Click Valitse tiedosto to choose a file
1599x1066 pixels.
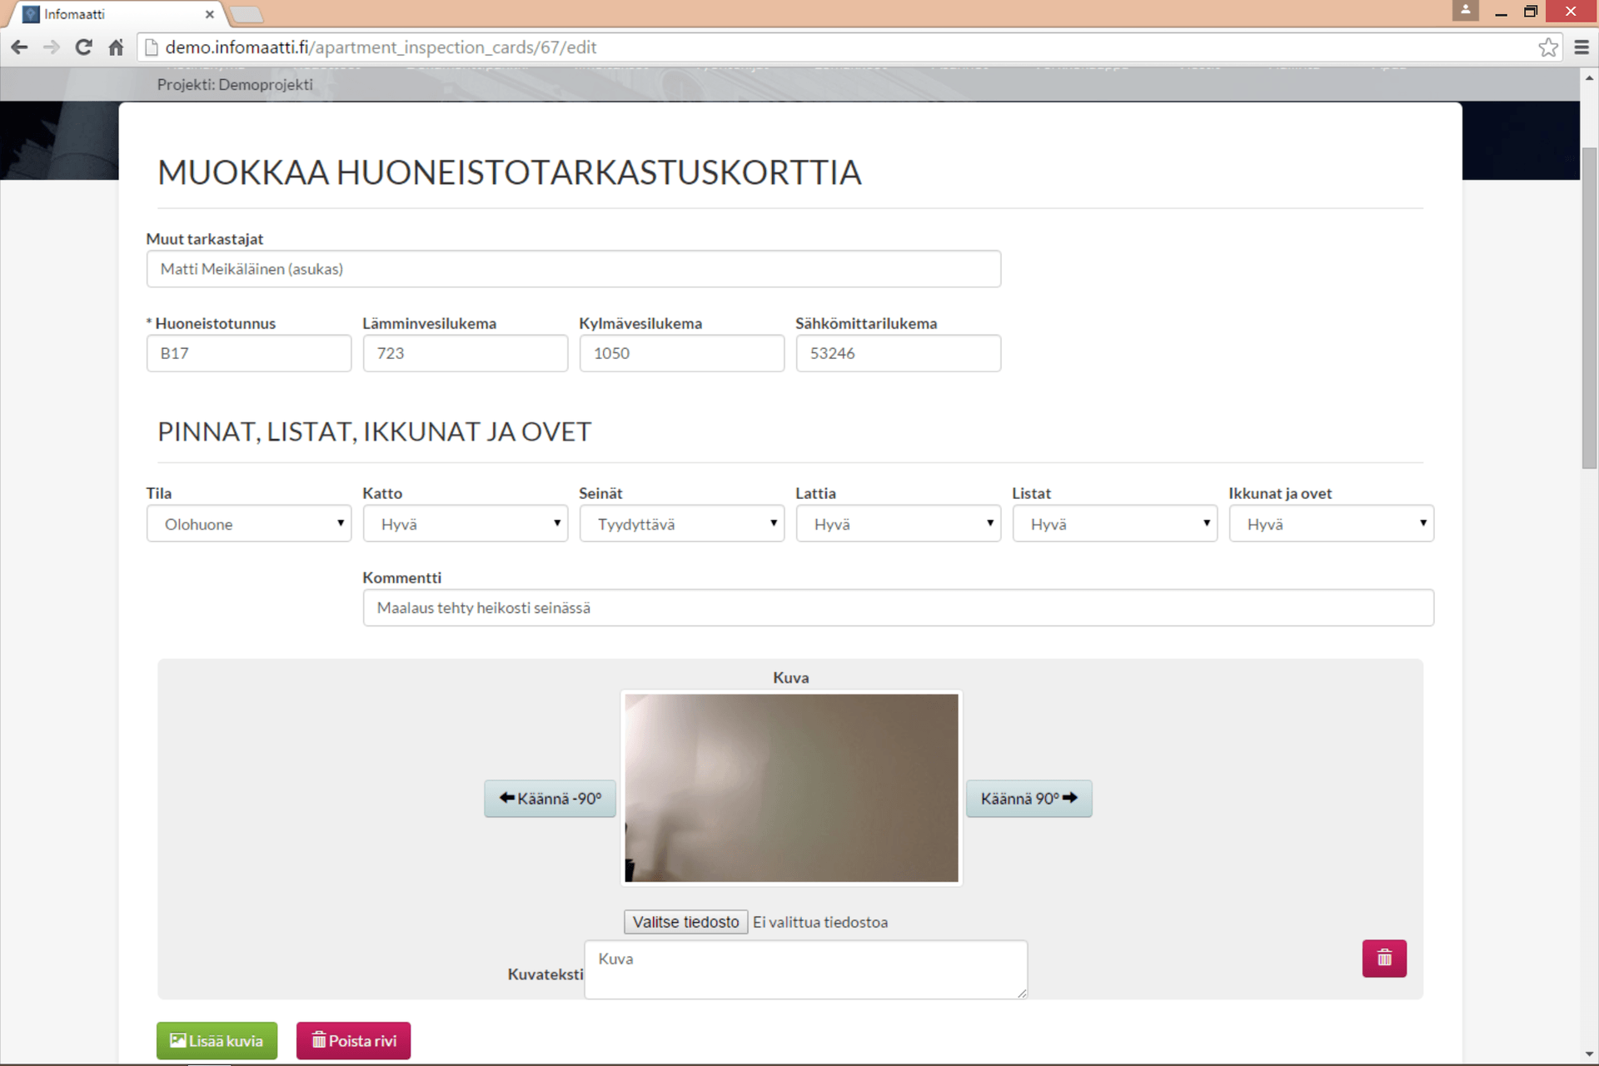click(685, 922)
